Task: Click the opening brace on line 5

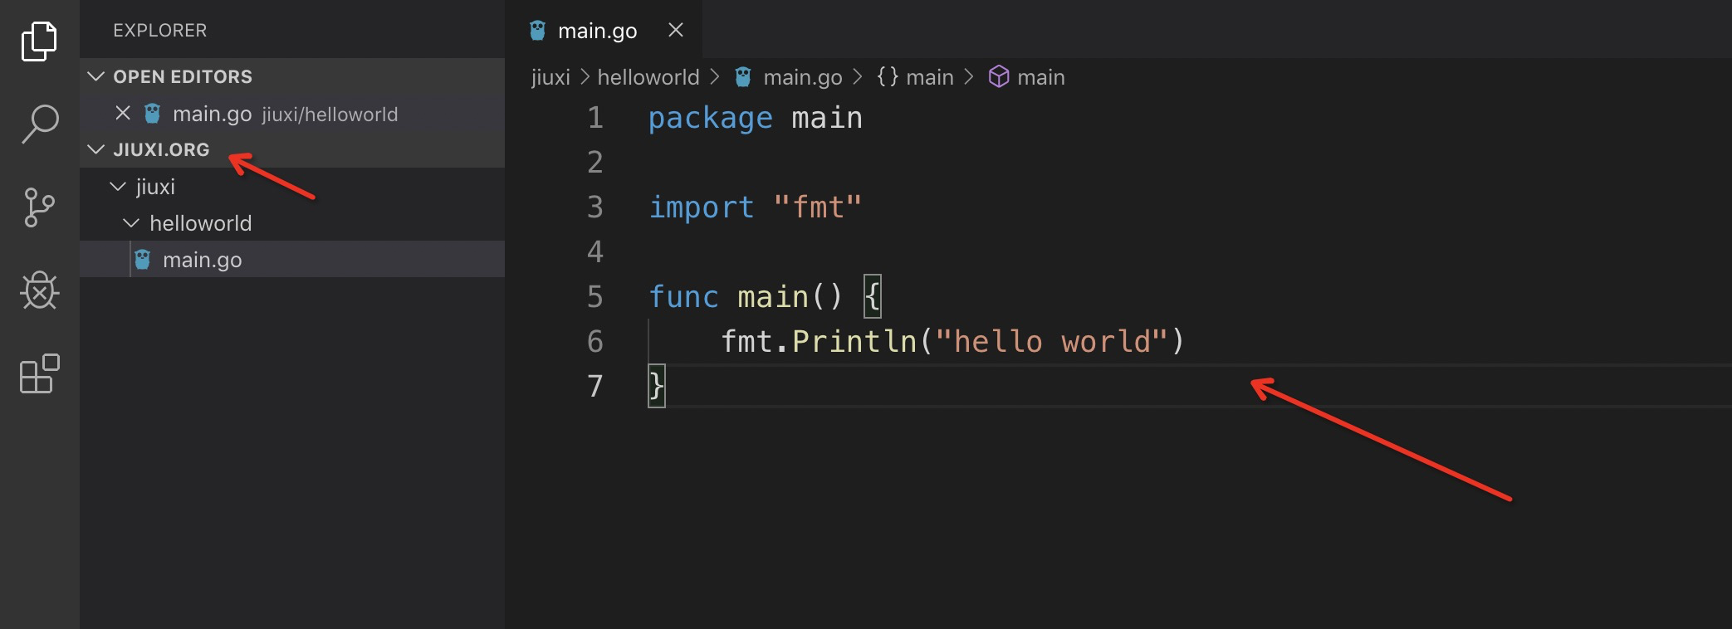Action: (872, 297)
